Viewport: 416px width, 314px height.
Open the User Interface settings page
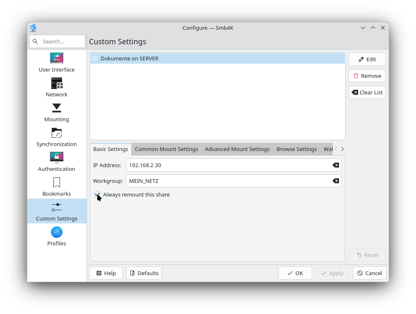(x=57, y=62)
